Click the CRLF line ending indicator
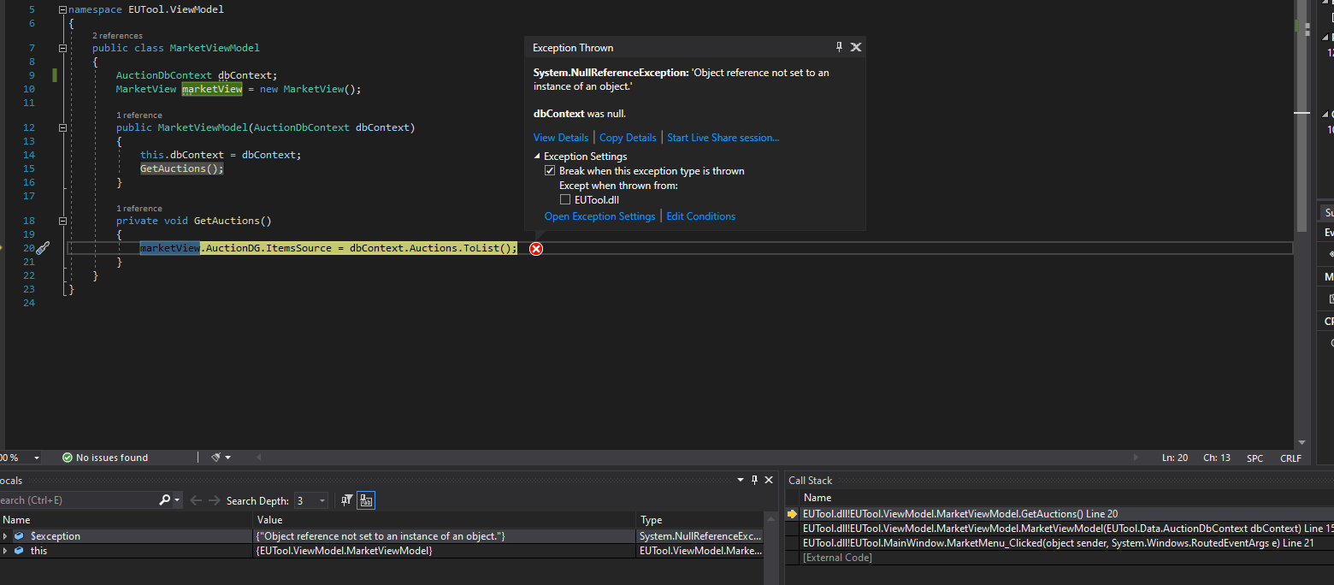1334x585 pixels. (1290, 458)
